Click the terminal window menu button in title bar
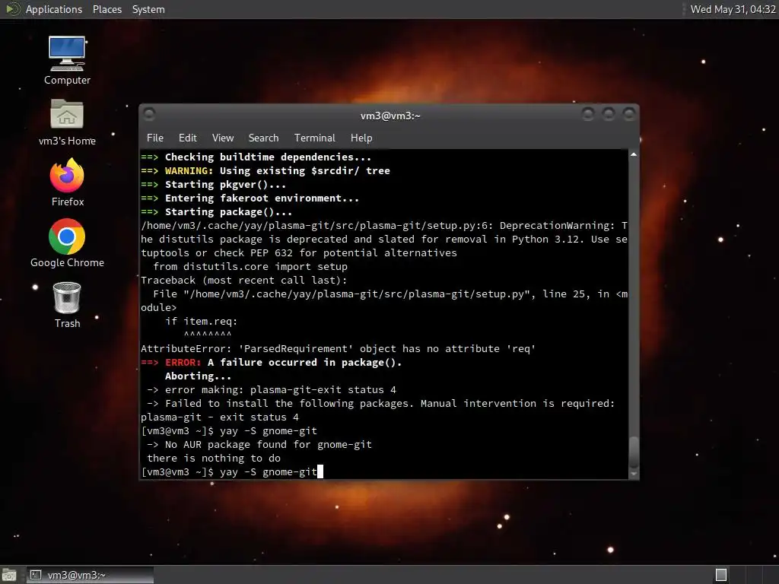Image resolution: width=779 pixels, height=584 pixels. tap(149, 115)
